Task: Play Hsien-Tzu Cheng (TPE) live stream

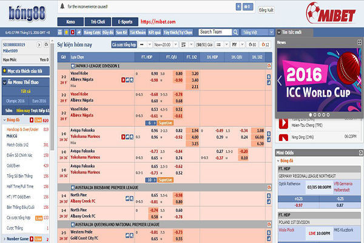Action: point(283,123)
